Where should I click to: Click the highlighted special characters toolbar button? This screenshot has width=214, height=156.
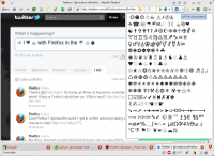coord(177,9)
